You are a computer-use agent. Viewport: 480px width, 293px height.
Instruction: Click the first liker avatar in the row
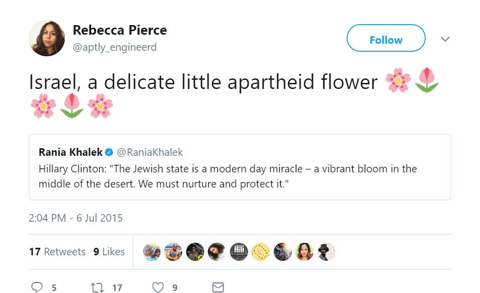151,252
